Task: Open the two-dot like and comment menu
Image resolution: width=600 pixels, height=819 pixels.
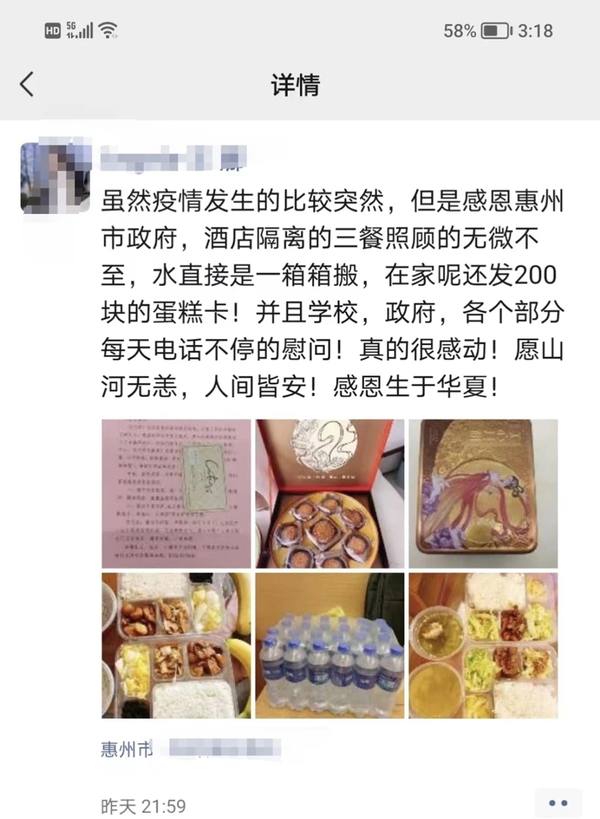Action: [x=558, y=803]
